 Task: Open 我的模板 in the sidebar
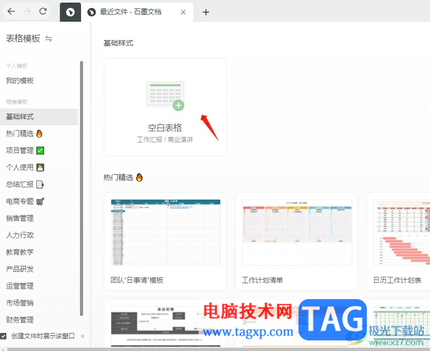[x=20, y=80]
